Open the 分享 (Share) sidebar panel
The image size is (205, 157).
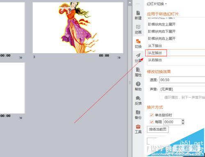[138, 58]
